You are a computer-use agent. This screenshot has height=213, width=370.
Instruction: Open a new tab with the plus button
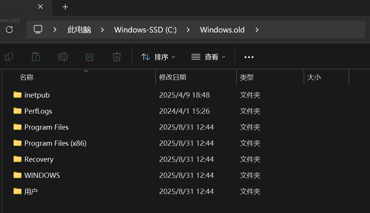click(66, 7)
